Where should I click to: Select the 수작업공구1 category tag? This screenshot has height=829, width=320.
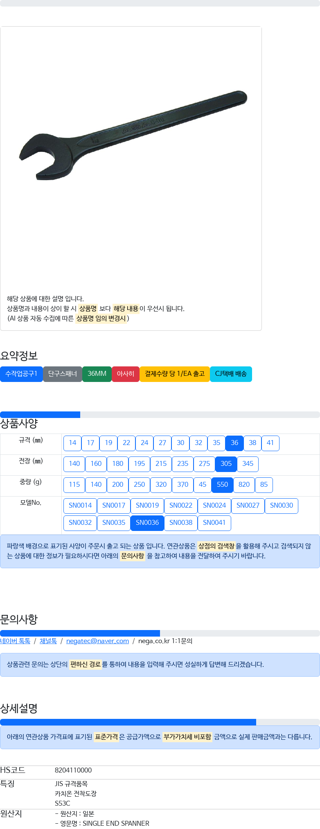click(x=21, y=374)
